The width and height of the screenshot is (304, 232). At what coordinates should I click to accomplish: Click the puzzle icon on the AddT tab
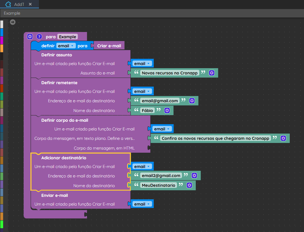[x=8, y=4]
